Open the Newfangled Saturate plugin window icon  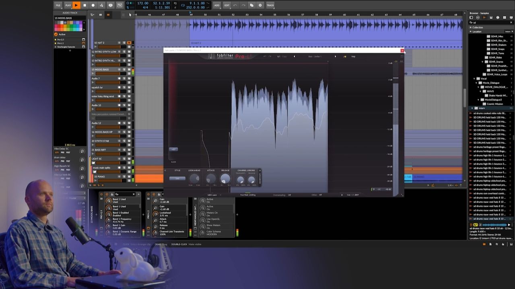click(x=84, y=47)
